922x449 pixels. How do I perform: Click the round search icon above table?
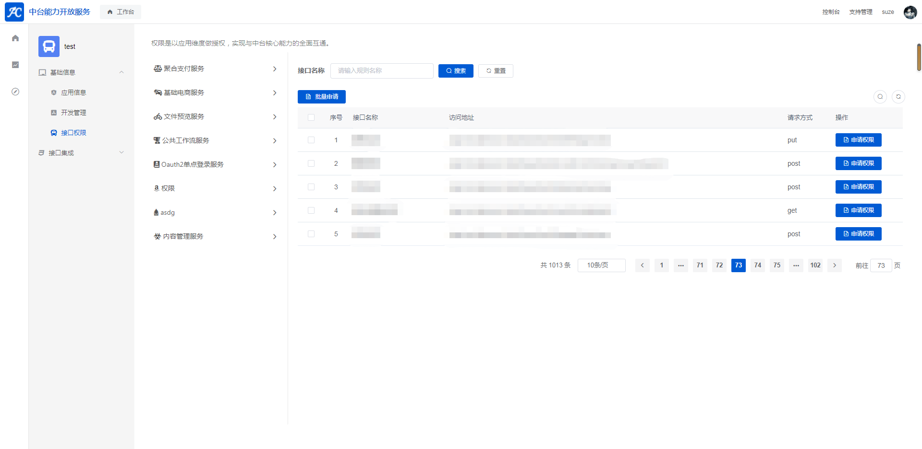880,97
